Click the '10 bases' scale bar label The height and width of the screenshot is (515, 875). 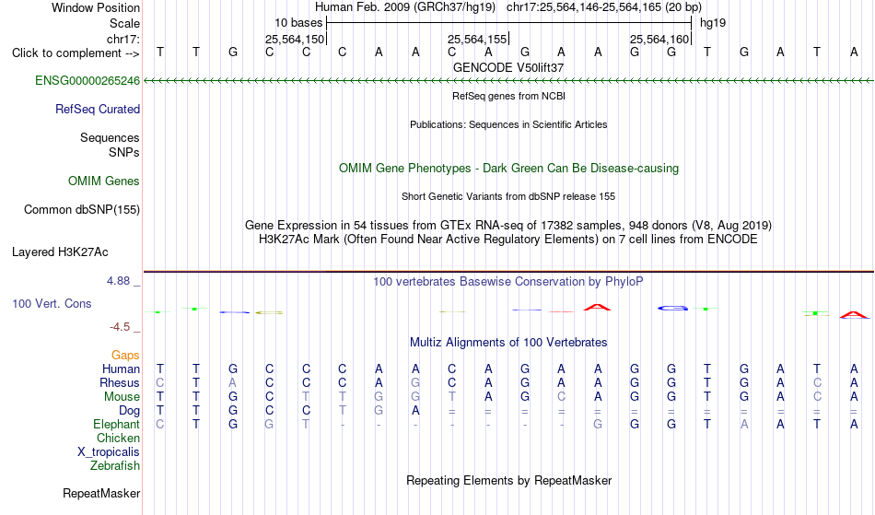[x=298, y=23]
